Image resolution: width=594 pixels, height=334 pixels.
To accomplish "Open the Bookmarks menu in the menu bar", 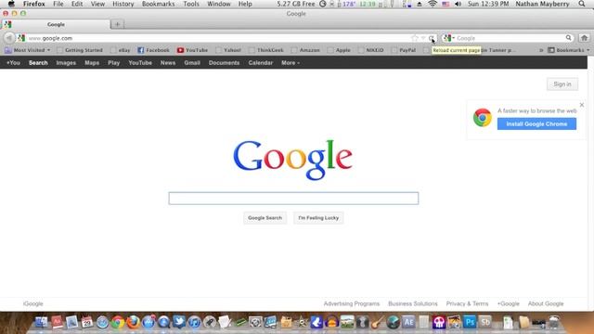I will [159, 4].
